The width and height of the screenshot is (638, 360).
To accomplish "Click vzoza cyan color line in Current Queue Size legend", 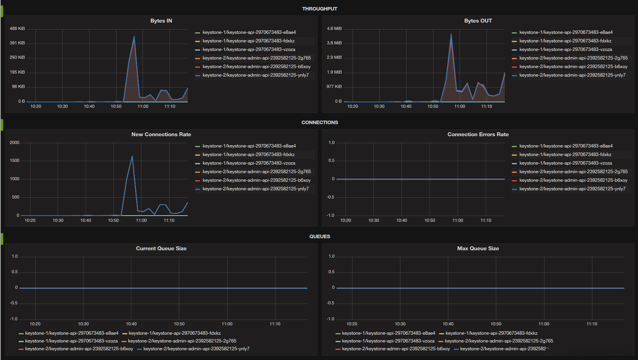I will [x=21, y=341].
